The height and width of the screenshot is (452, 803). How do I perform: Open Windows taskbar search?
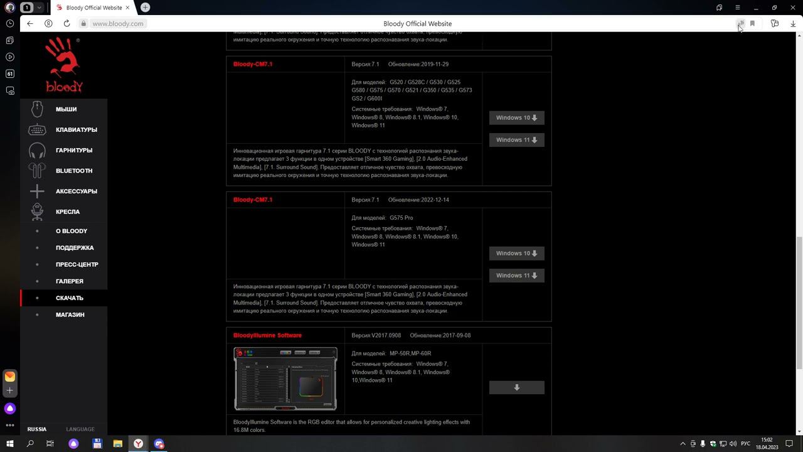30,444
